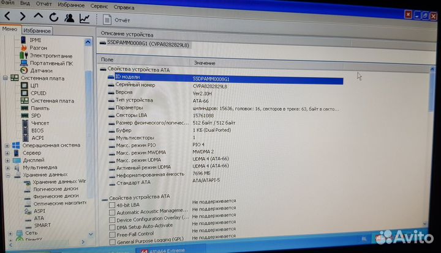Select Системная плата child item
Viewport: 441px width, 253px height.
click(x=52, y=100)
